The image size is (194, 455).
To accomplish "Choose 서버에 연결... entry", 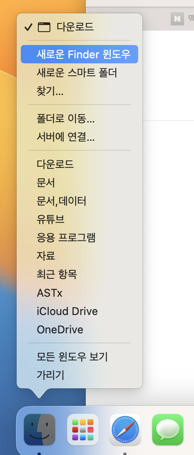I will [80, 137].
